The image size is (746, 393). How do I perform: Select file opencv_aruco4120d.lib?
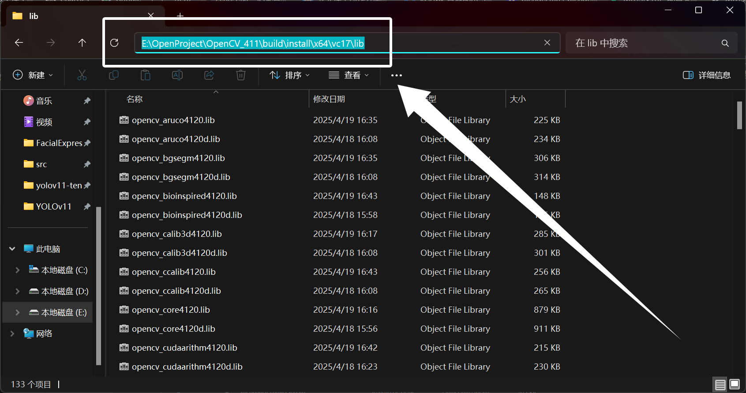pyautogui.click(x=176, y=139)
